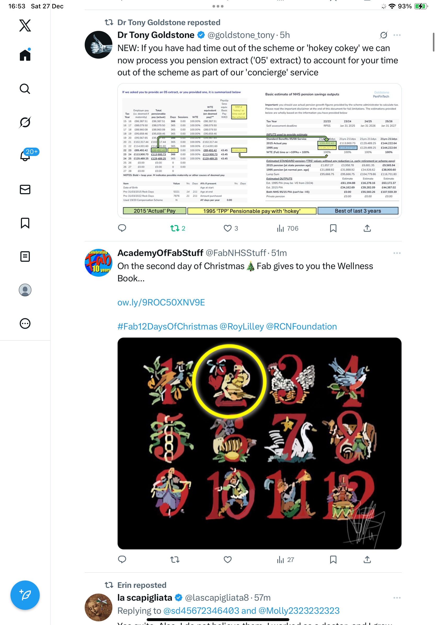Open the More circle menu in sidebar
436x625 pixels.
click(25, 323)
